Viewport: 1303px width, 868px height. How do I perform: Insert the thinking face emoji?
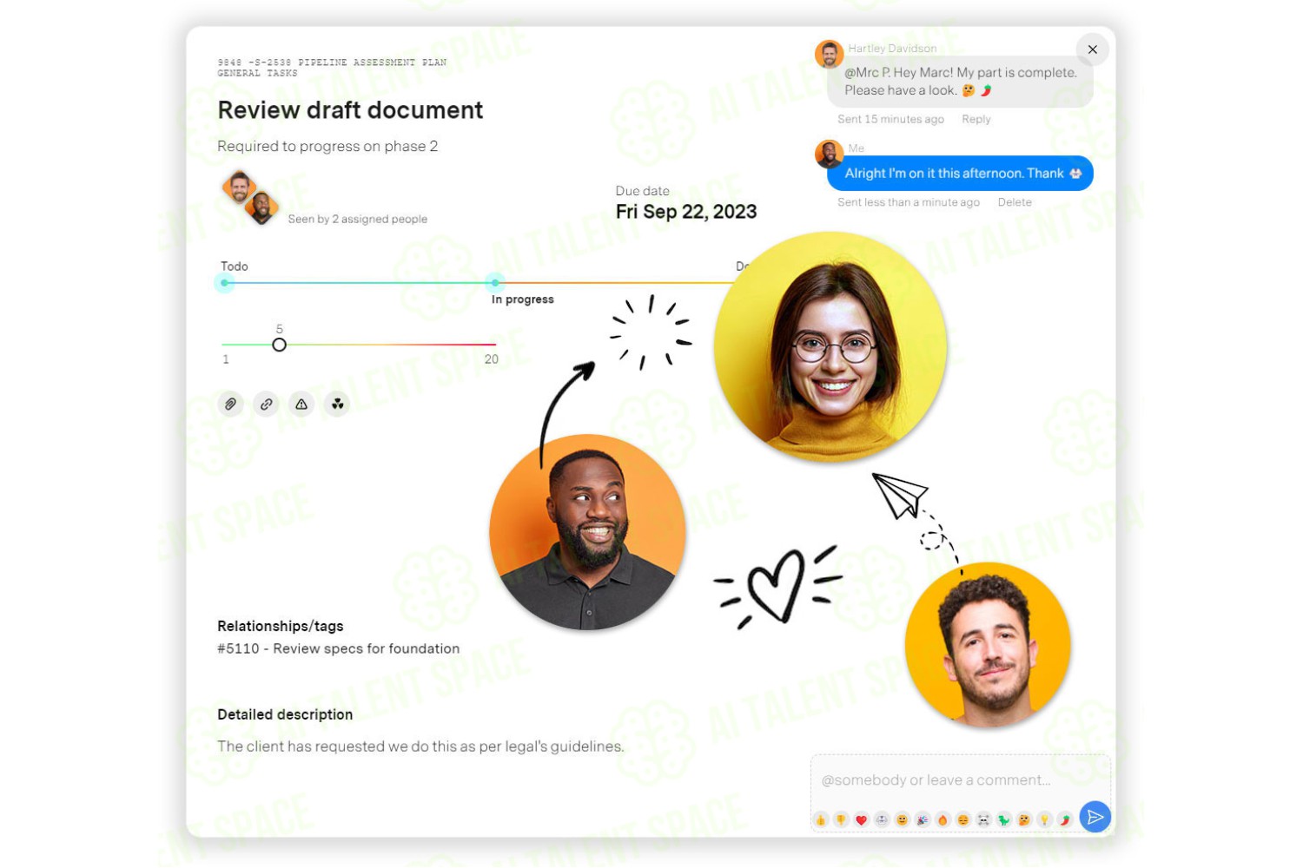1024,820
